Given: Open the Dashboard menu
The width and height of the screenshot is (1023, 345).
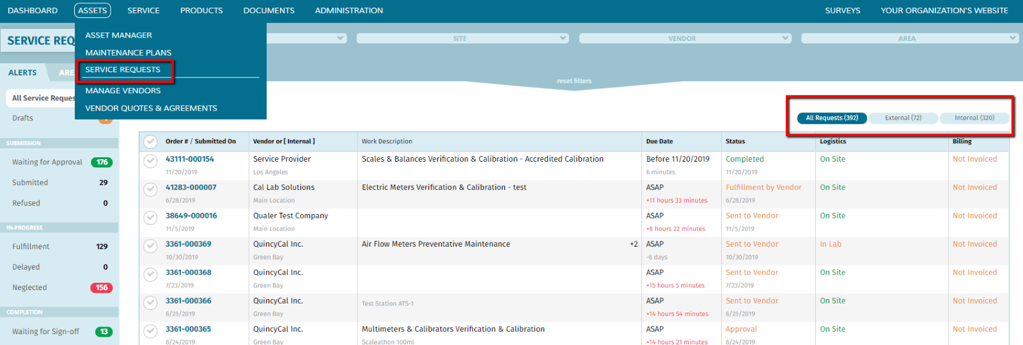Looking at the screenshot, I should click(x=33, y=10).
